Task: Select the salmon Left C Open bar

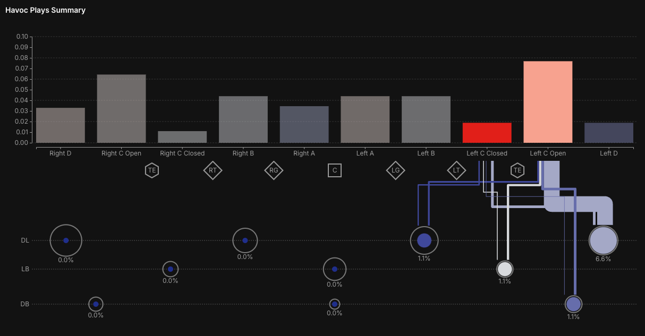Action: click(x=548, y=102)
